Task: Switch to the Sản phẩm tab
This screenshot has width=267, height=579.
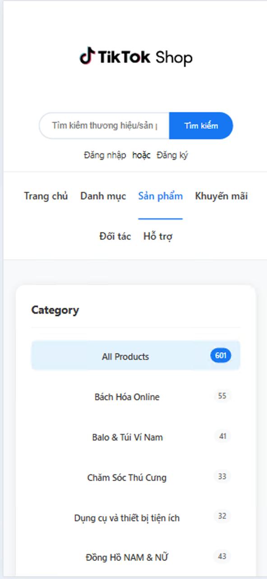Action: click(161, 196)
